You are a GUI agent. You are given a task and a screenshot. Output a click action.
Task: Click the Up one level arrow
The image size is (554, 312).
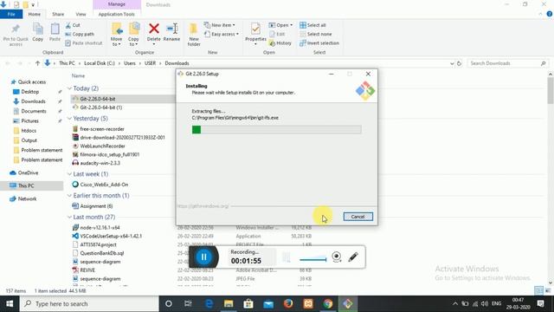(37, 63)
